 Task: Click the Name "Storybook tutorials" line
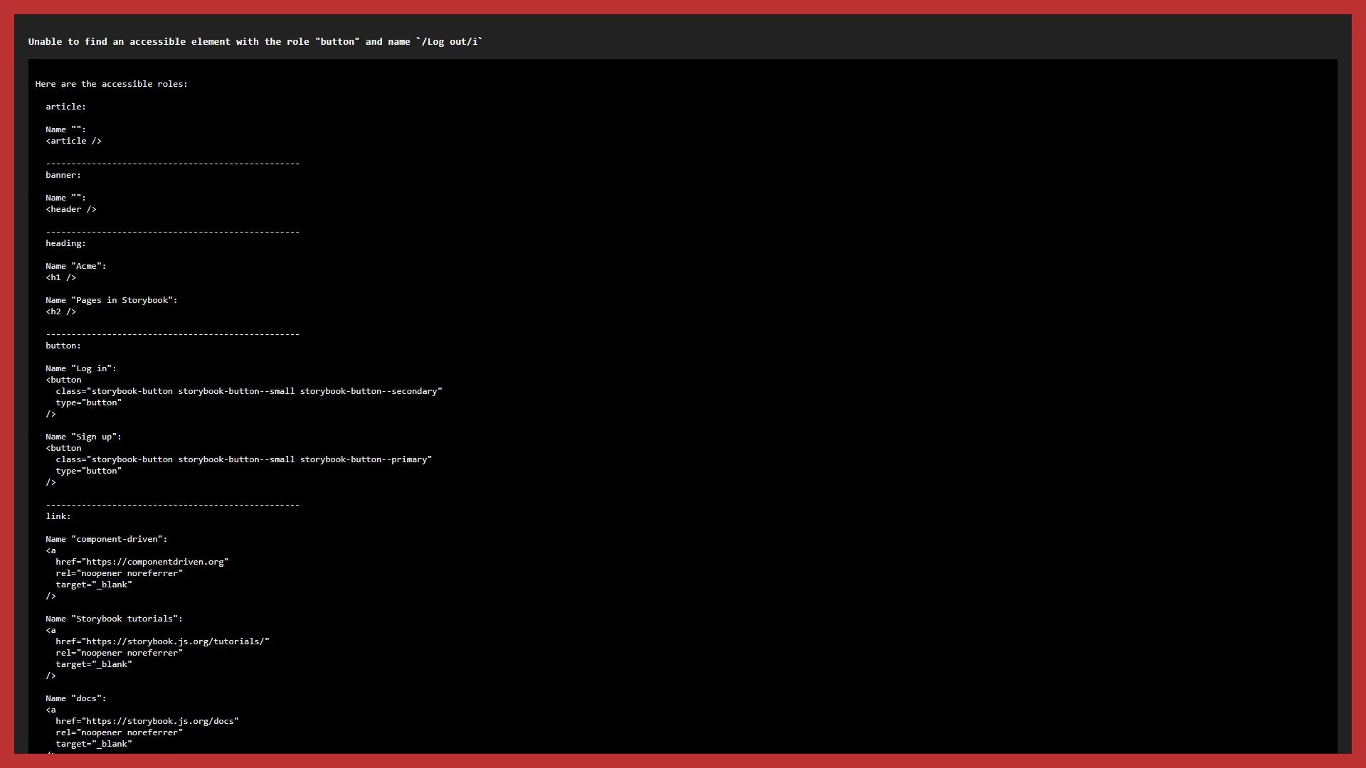pyautogui.click(x=115, y=619)
